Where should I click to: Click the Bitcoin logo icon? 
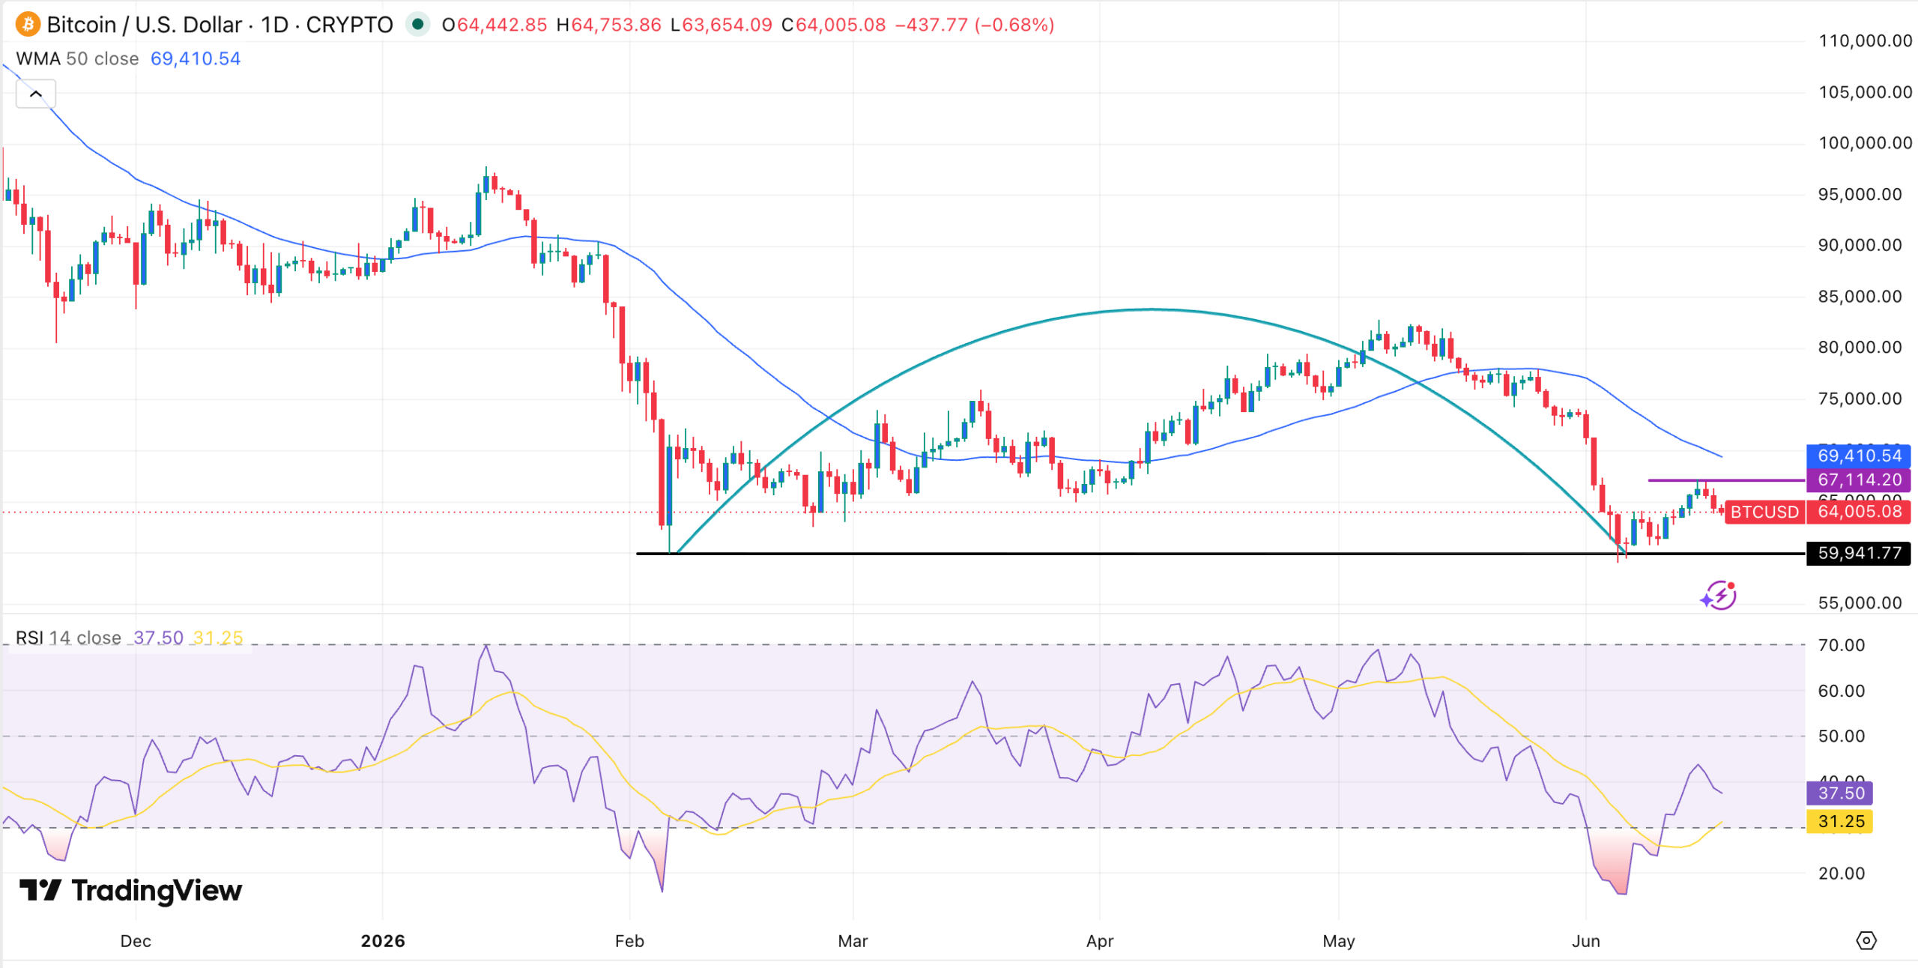[28, 25]
